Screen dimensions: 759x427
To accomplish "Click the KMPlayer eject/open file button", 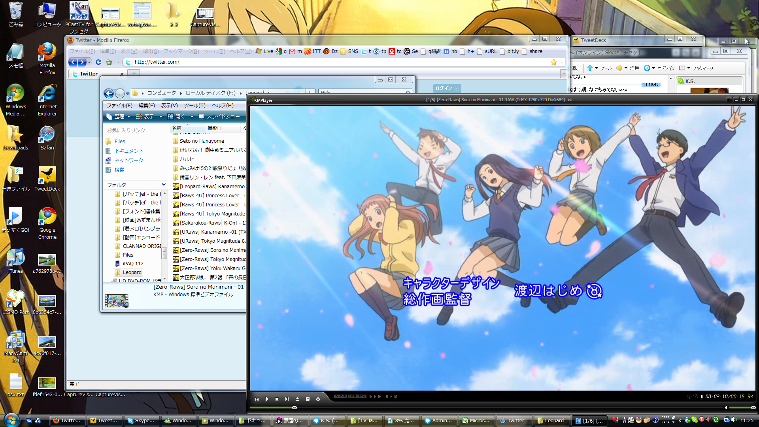I will coord(297,399).
